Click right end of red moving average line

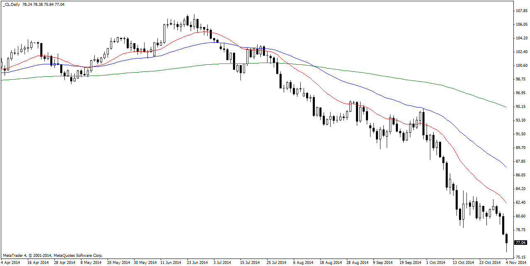pos(505,203)
